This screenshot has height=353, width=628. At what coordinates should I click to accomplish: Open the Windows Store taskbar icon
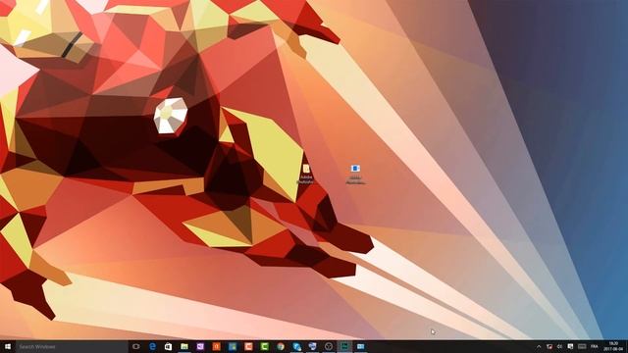click(168, 346)
